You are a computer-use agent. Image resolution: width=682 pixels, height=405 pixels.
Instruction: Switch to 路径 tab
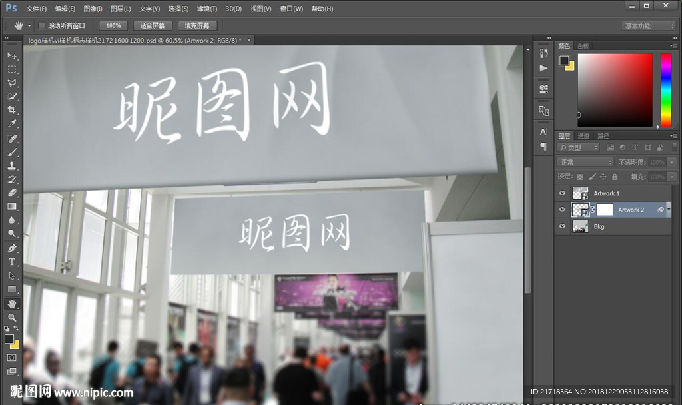pyautogui.click(x=603, y=136)
